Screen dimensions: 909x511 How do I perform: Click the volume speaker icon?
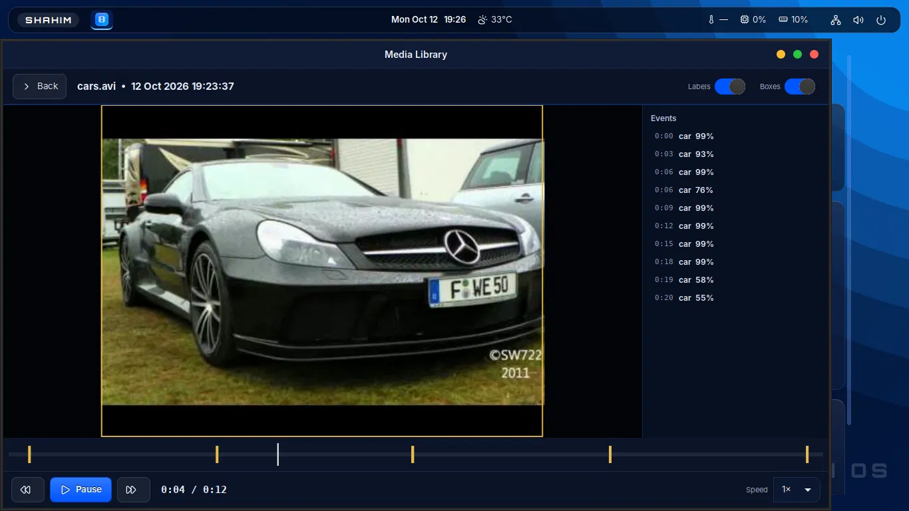[x=858, y=20]
